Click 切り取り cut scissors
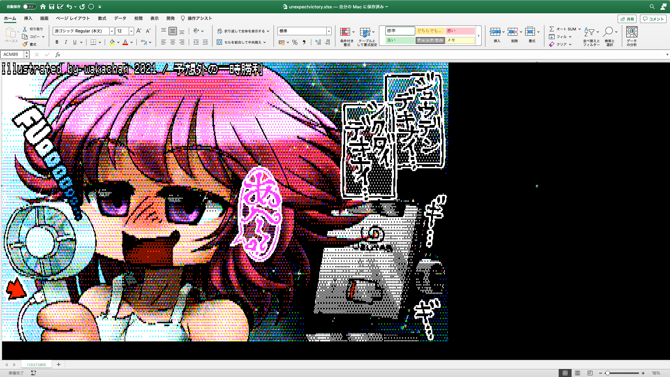 pyautogui.click(x=33, y=29)
